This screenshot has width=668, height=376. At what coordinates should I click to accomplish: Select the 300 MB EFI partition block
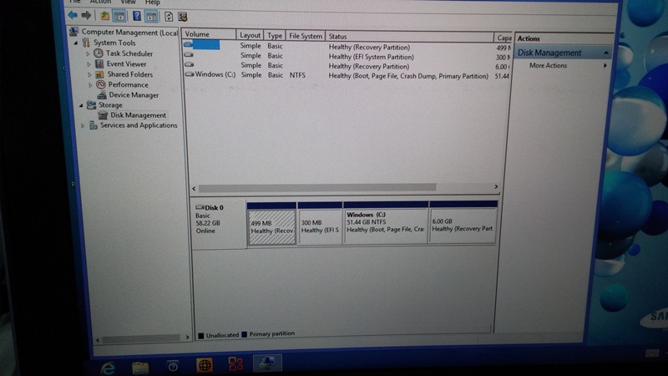tap(320, 224)
